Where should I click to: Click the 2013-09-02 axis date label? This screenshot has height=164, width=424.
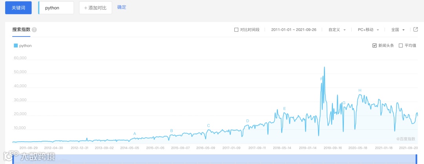[x=105, y=148]
